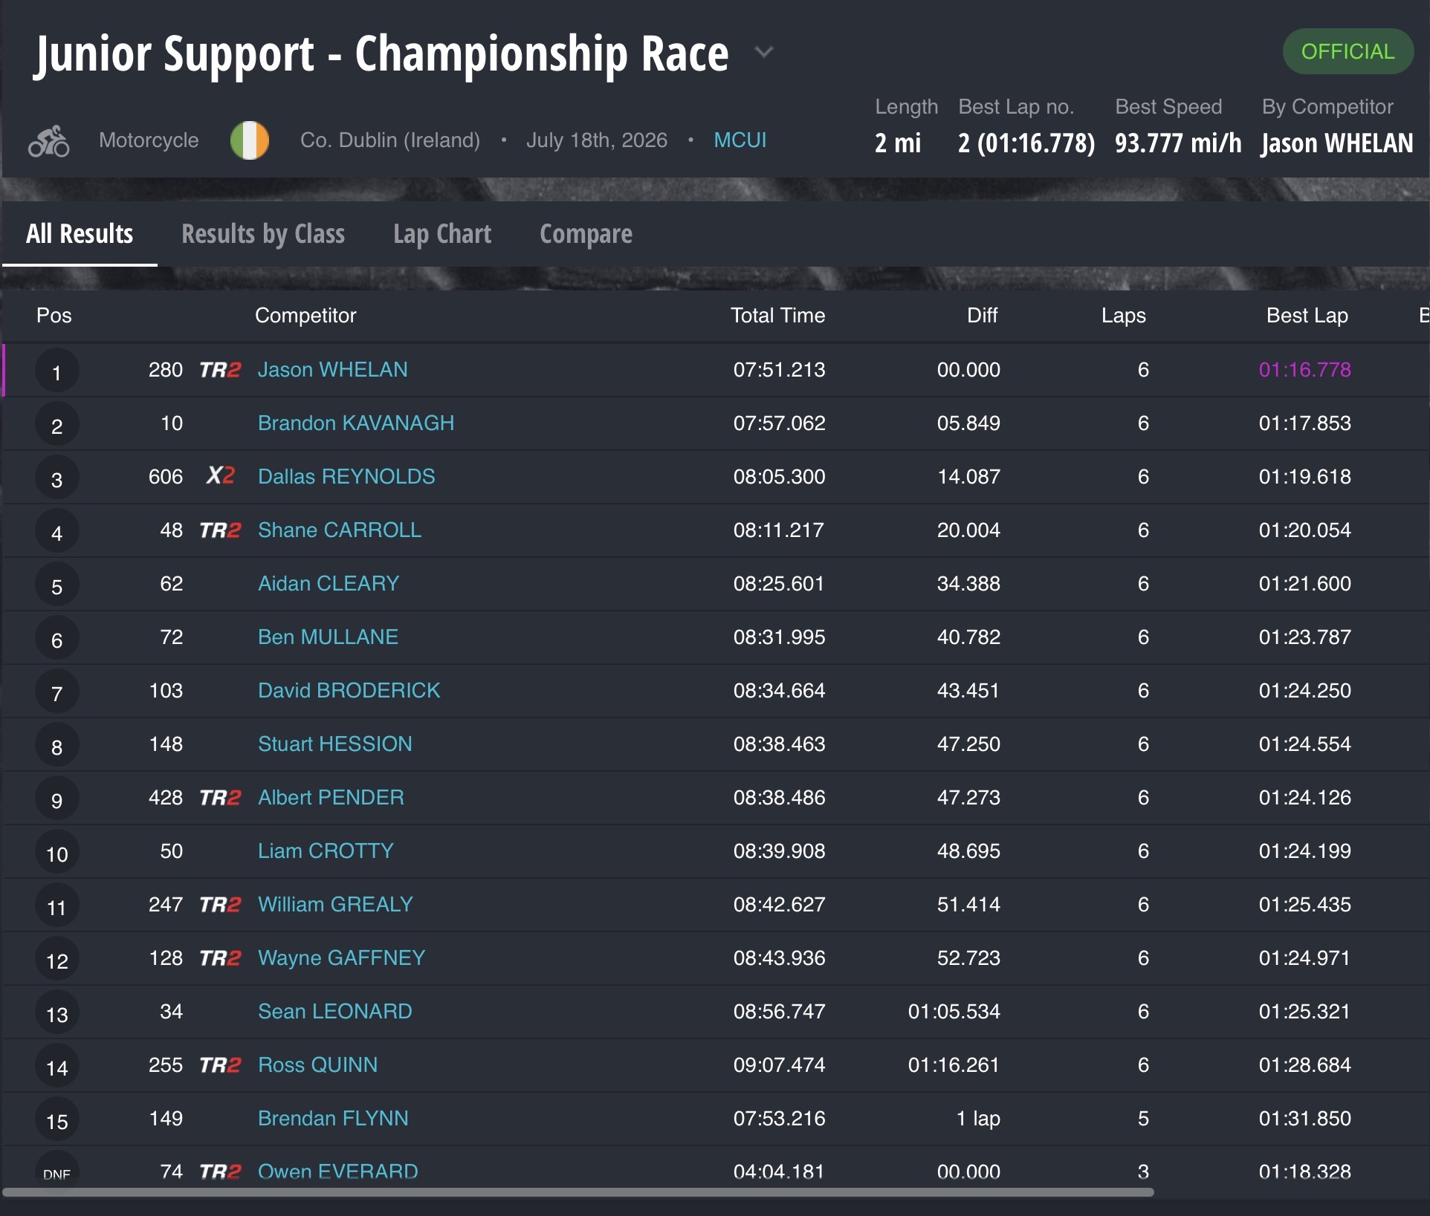
Task: Click the Competitor column header
Action: click(x=305, y=316)
